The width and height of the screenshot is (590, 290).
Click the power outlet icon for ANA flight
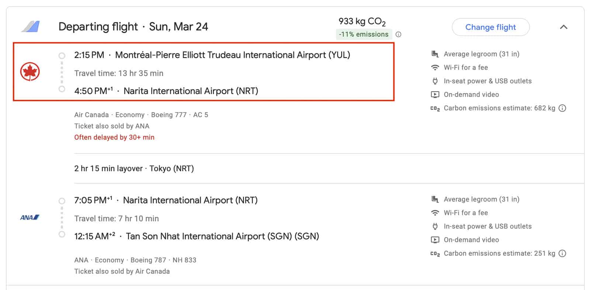coord(435,226)
